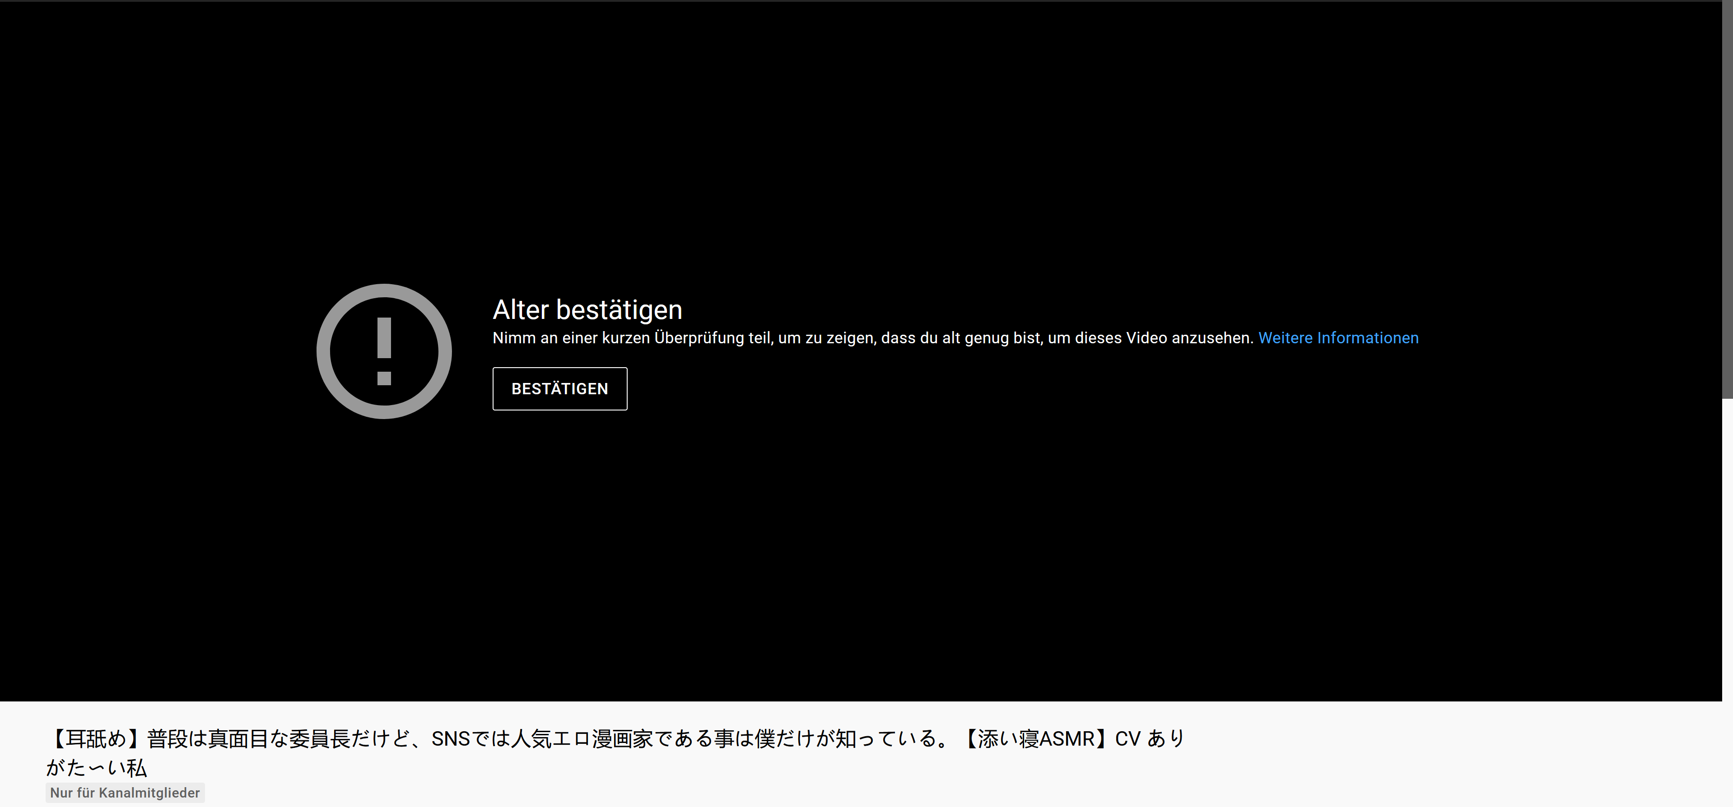Click the members-only label below the title
Viewport: 1733px width, 807px height.
tap(125, 792)
